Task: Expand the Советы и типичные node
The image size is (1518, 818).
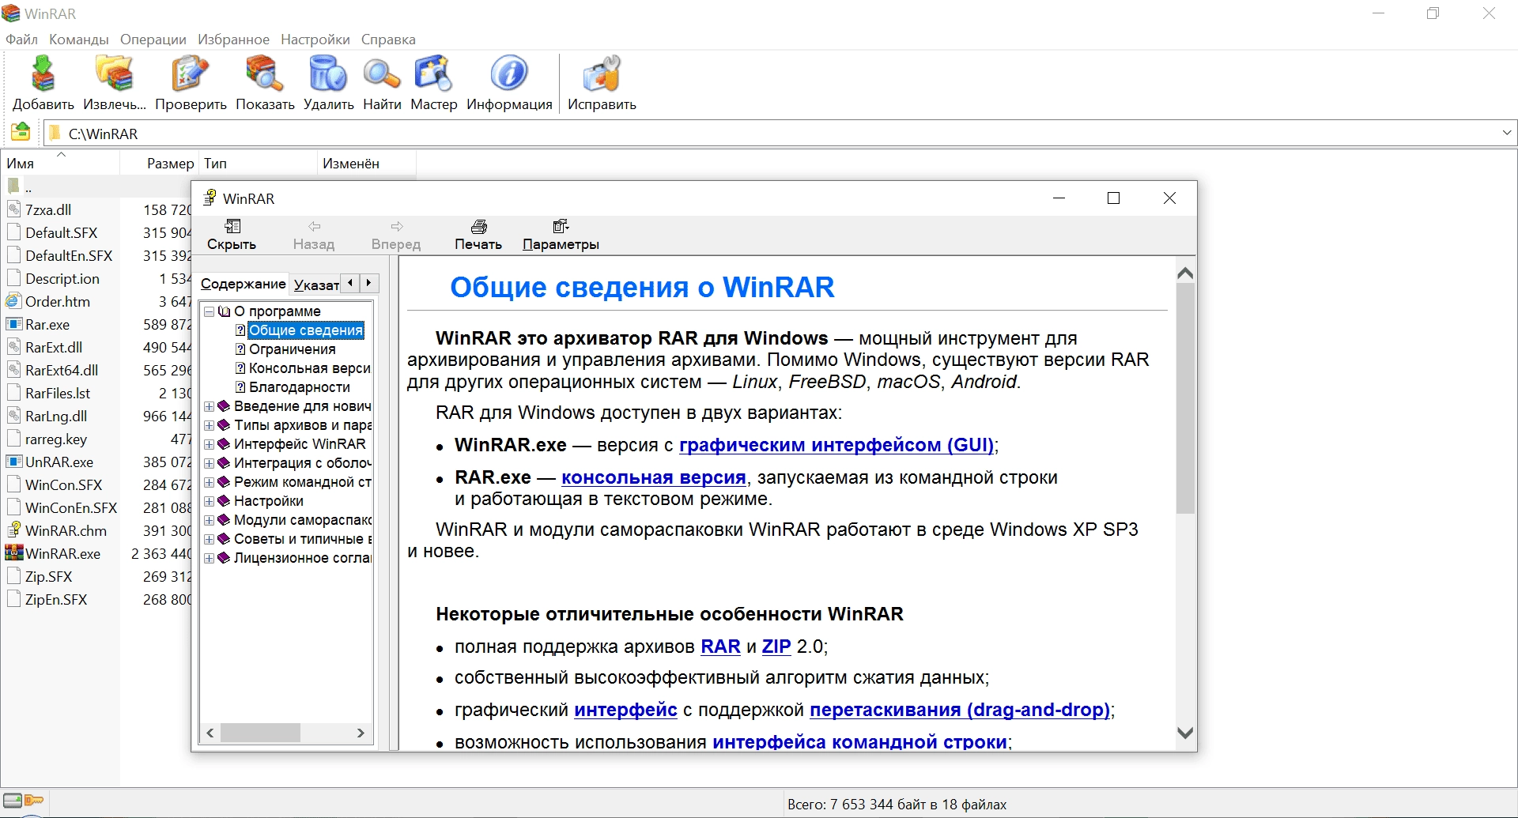Action: (209, 539)
